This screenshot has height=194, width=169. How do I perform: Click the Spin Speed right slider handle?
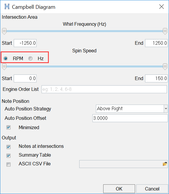pyautogui.click(x=165, y=67)
